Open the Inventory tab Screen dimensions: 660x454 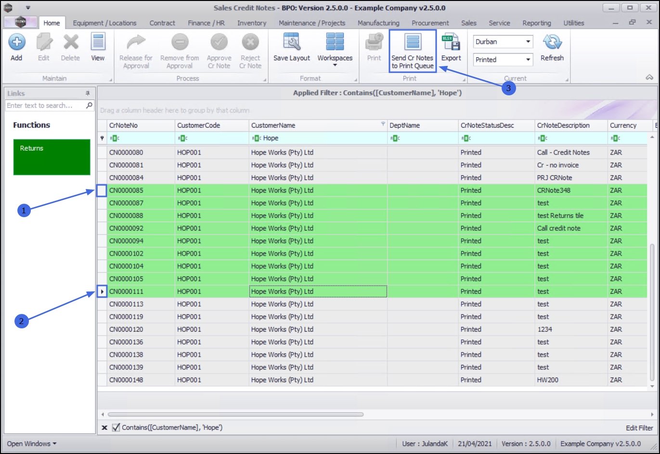(x=252, y=23)
